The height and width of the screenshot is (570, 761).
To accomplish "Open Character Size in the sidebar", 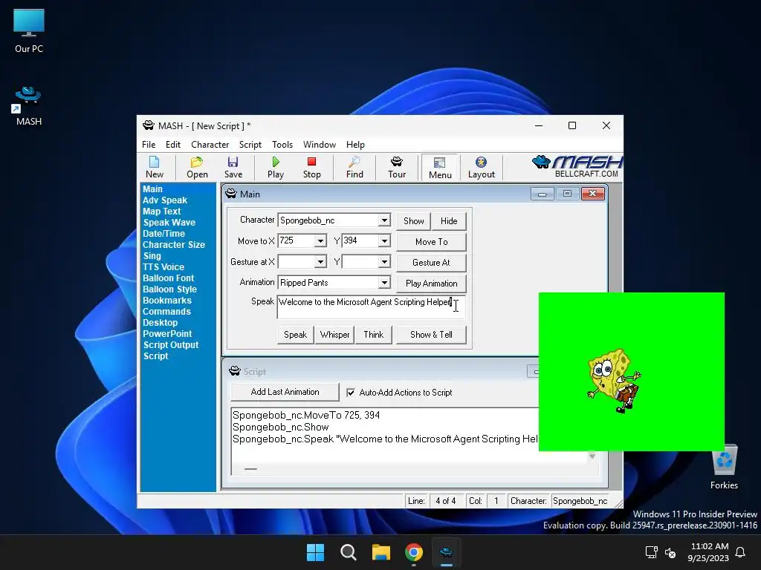I will [x=173, y=245].
